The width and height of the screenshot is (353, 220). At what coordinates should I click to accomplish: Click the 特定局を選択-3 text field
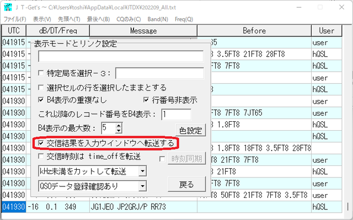pos(159,73)
